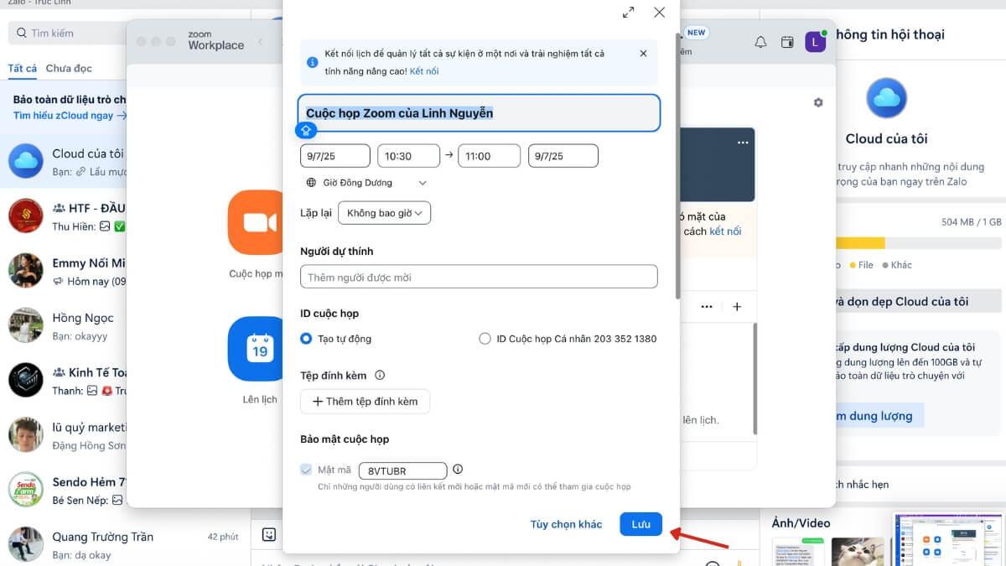1006x566 pixels.
Task: Click the Thêm người được mời input field
Action: (479, 277)
